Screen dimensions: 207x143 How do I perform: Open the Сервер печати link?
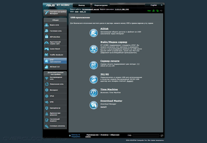point(110,61)
